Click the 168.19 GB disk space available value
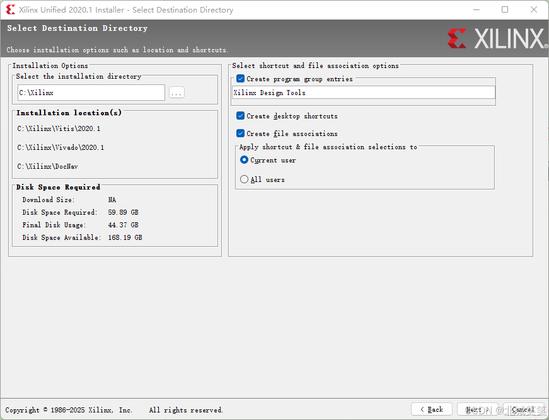Viewport: 549px width, 420px height. point(125,237)
